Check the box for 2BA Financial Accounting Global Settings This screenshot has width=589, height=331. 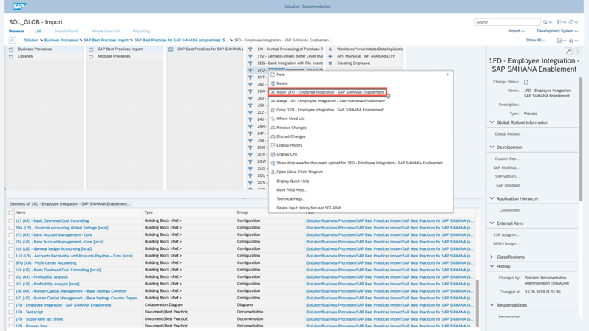click(x=11, y=228)
